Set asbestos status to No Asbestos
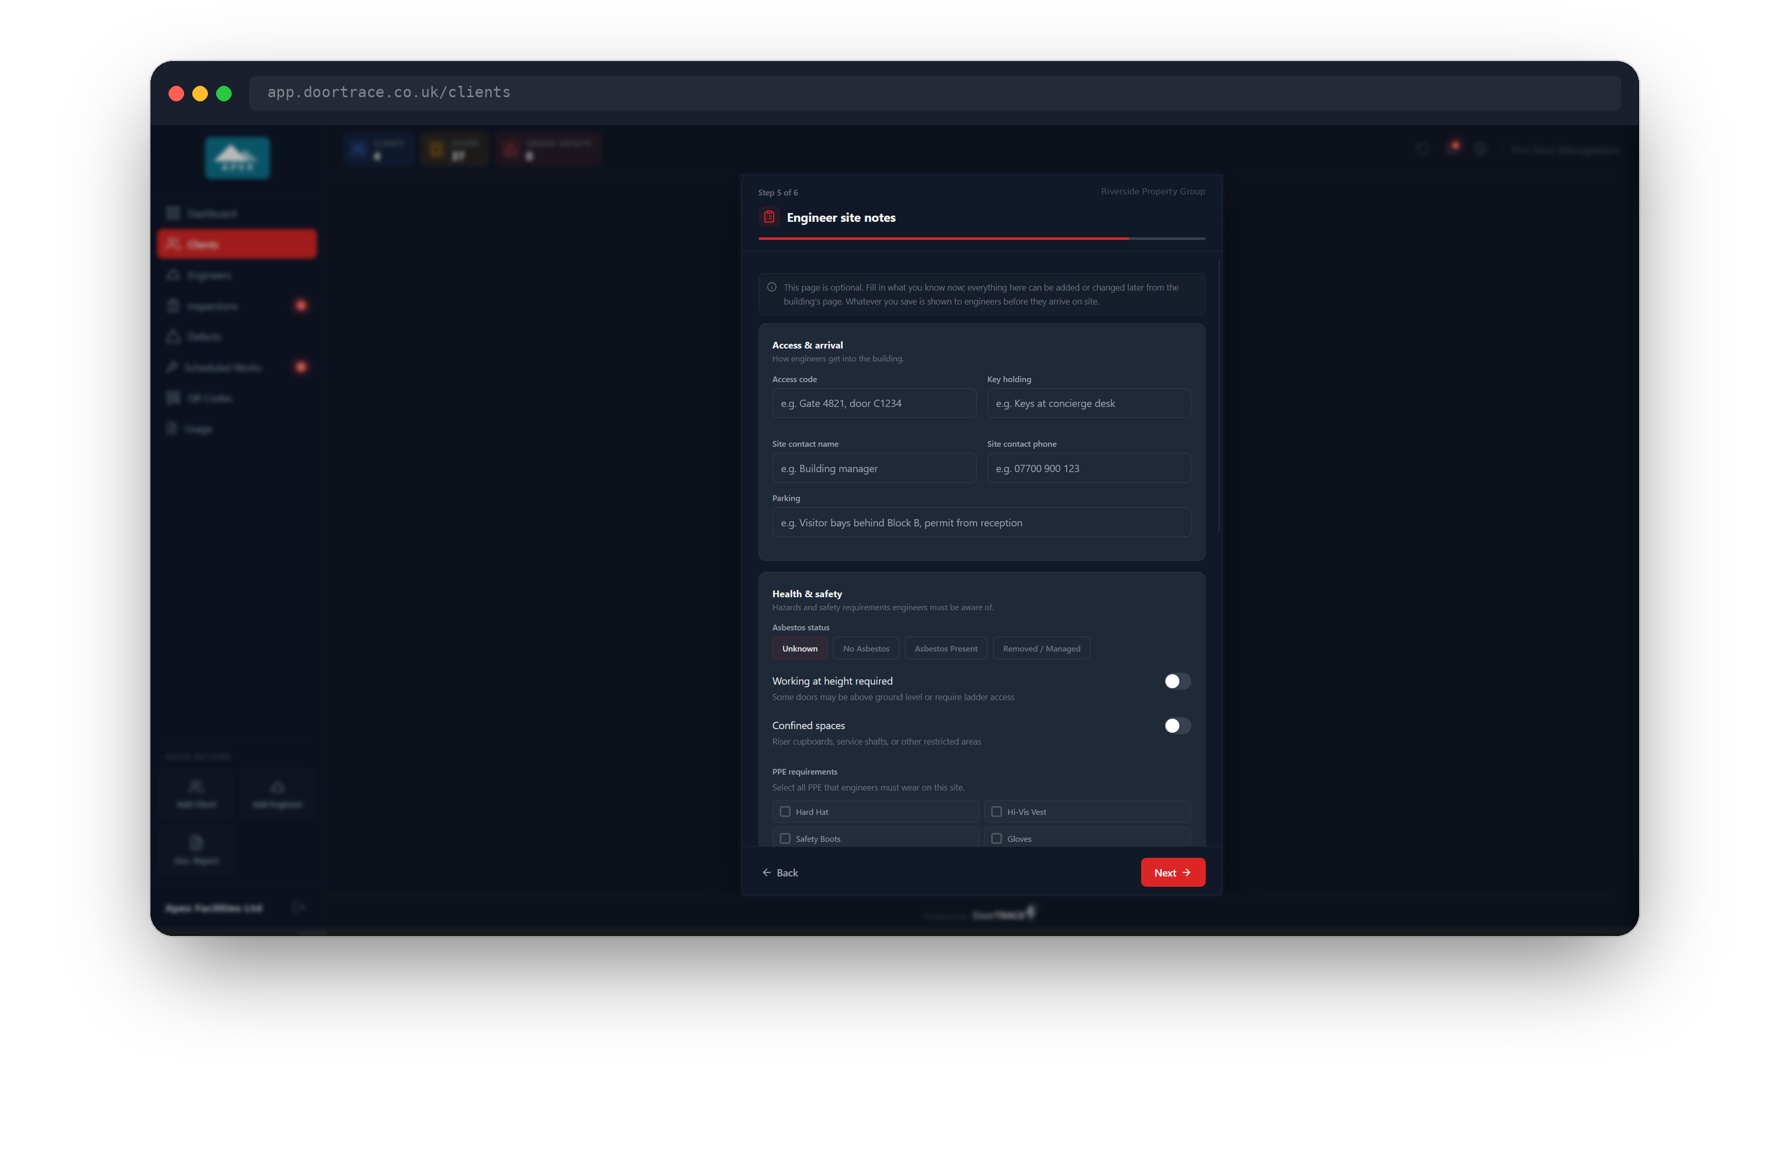 click(x=866, y=648)
